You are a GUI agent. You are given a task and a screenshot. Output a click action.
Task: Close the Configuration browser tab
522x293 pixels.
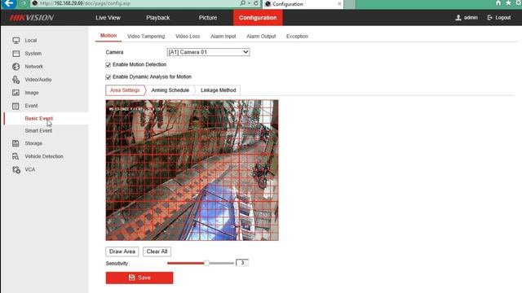click(339, 3)
